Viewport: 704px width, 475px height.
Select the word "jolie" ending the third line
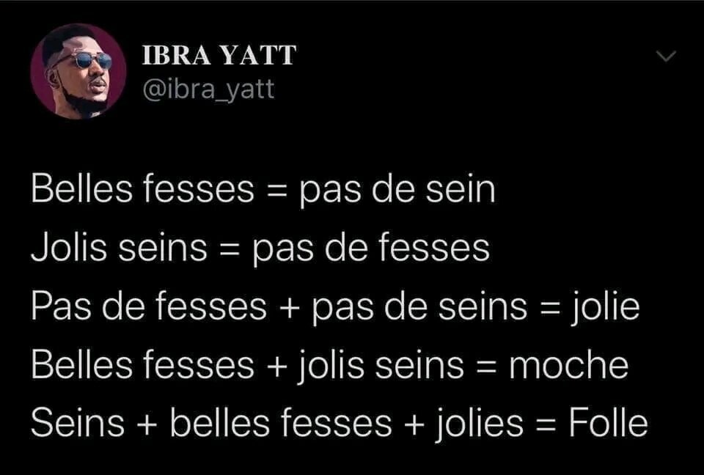(606, 307)
